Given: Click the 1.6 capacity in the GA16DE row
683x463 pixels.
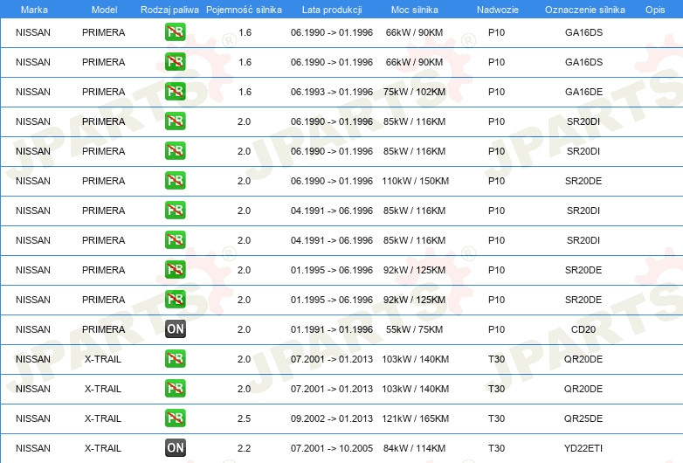Looking at the screenshot, I should pos(245,92).
